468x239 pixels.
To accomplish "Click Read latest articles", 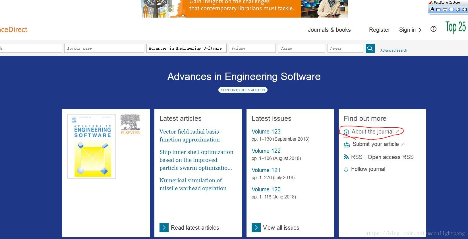I will coord(195,228).
